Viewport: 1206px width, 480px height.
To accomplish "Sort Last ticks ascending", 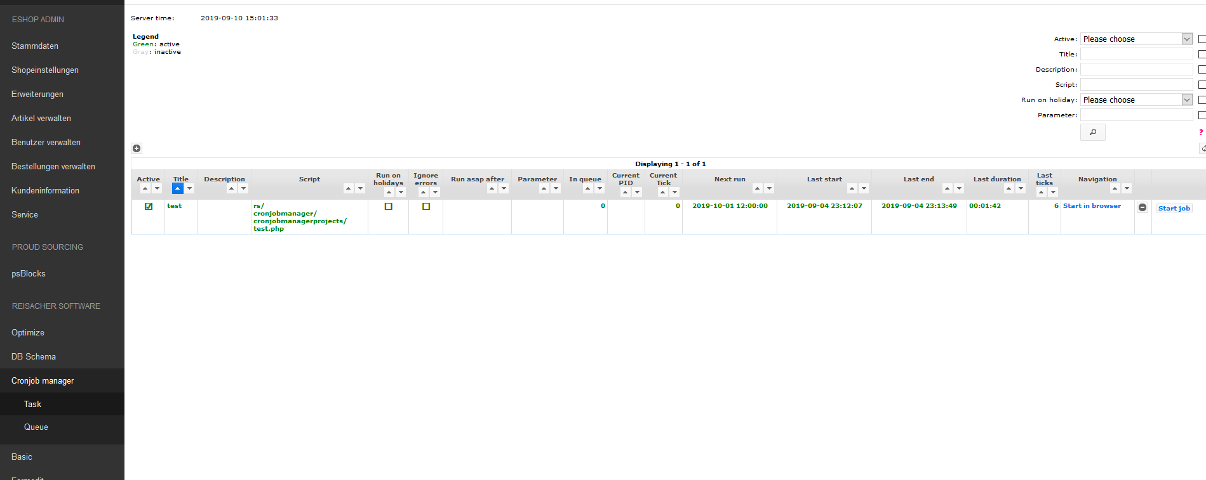I will 1041,192.
